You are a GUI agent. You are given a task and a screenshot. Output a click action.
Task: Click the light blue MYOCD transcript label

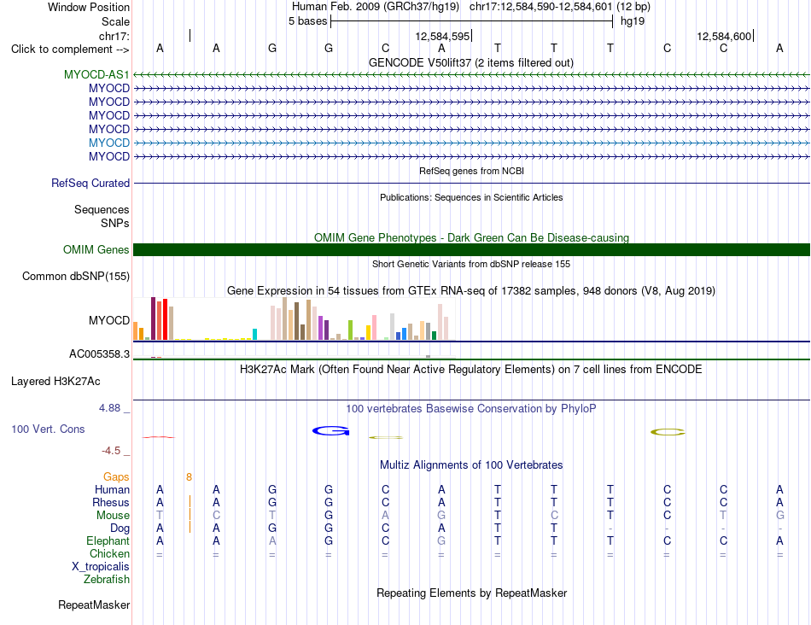click(109, 143)
